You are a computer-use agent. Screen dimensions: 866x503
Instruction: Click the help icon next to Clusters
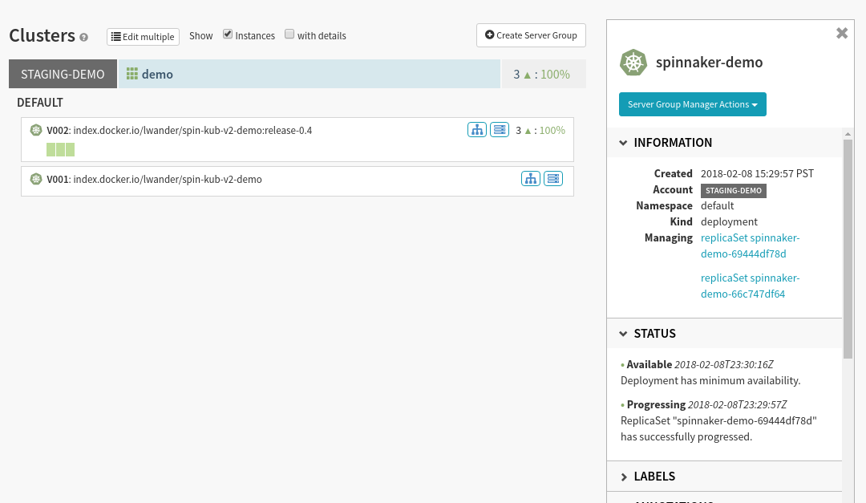(x=83, y=37)
